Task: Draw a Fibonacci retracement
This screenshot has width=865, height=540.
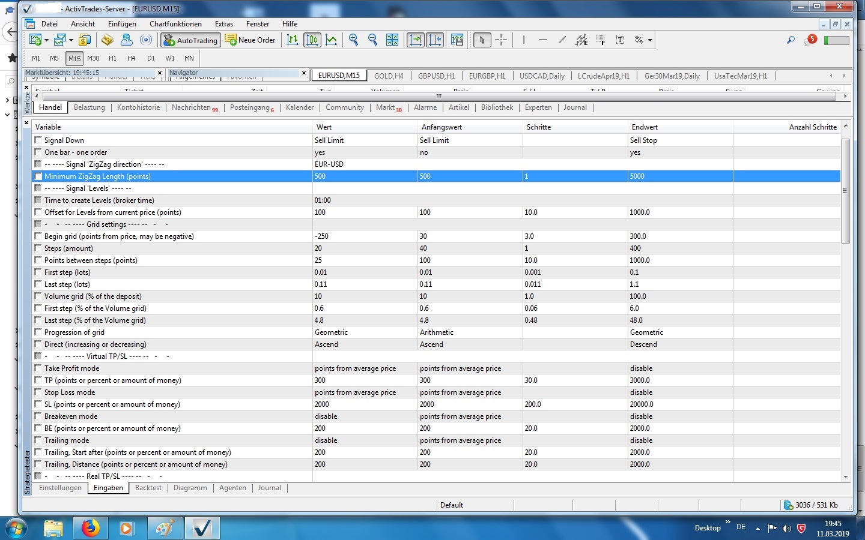Action: 600,40
